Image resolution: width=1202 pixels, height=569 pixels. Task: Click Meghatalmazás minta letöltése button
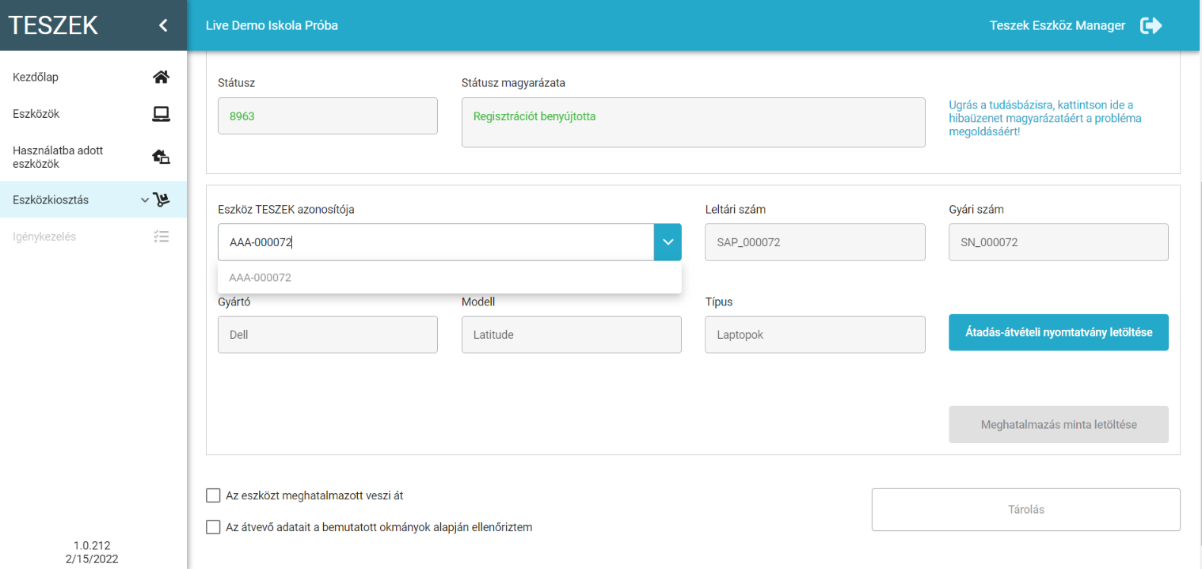(x=1059, y=424)
